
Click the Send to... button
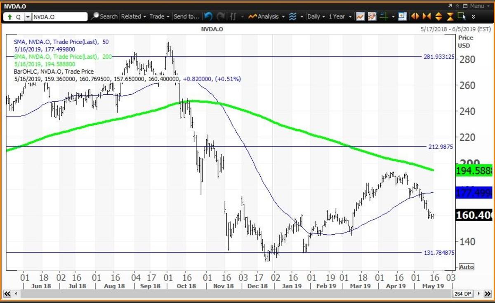[186, 16]
